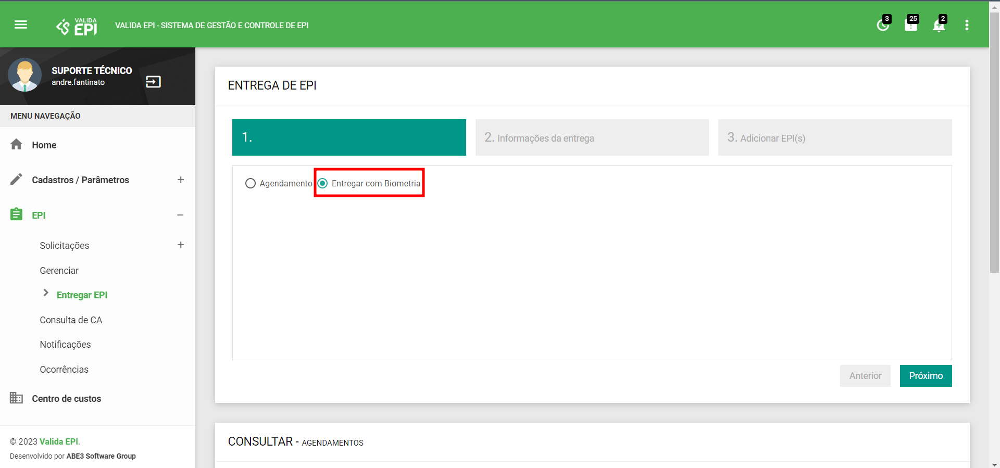Image resolution: width=1000 pixels, height=468 pixels.
Task: Click the ENTREGA DE EPI heading
Action: click(x=272, y=85)
